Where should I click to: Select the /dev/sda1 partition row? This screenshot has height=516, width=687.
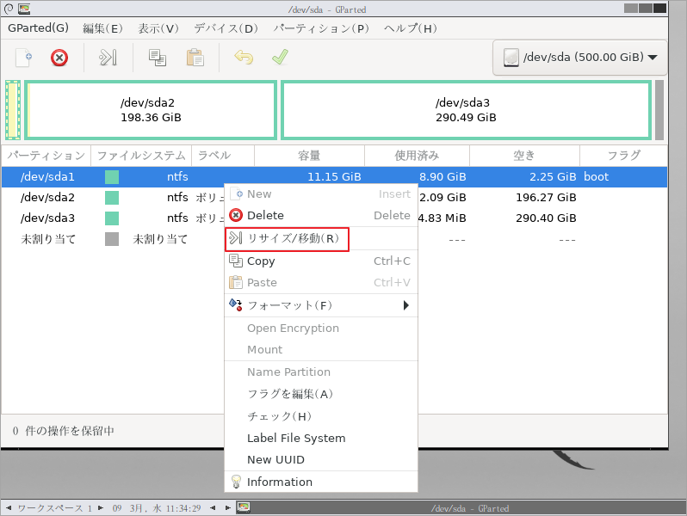point(334,177)
